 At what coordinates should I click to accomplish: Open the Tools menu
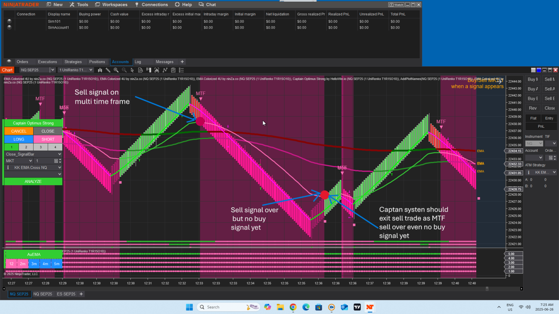79,5
